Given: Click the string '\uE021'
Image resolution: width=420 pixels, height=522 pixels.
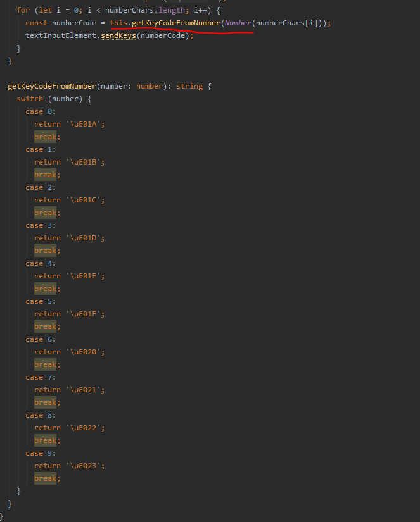Looking at the screenshot, I should [84, 390].
